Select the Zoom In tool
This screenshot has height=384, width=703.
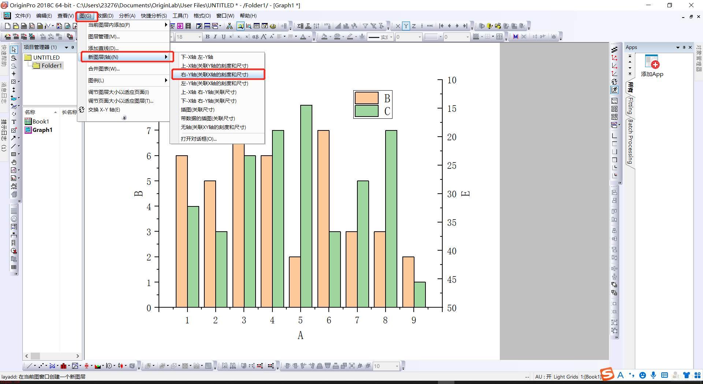tap(14, 58)
